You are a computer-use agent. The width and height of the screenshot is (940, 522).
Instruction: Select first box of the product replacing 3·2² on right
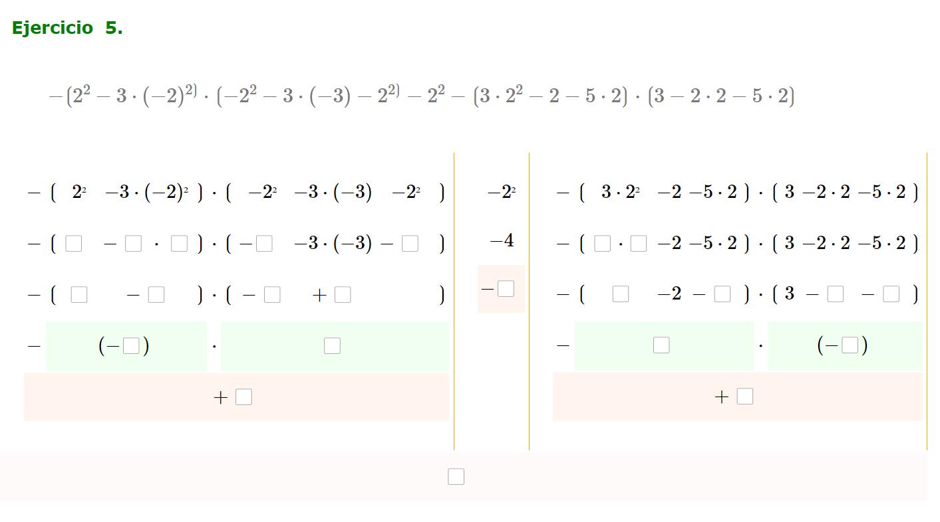point(602,244)
